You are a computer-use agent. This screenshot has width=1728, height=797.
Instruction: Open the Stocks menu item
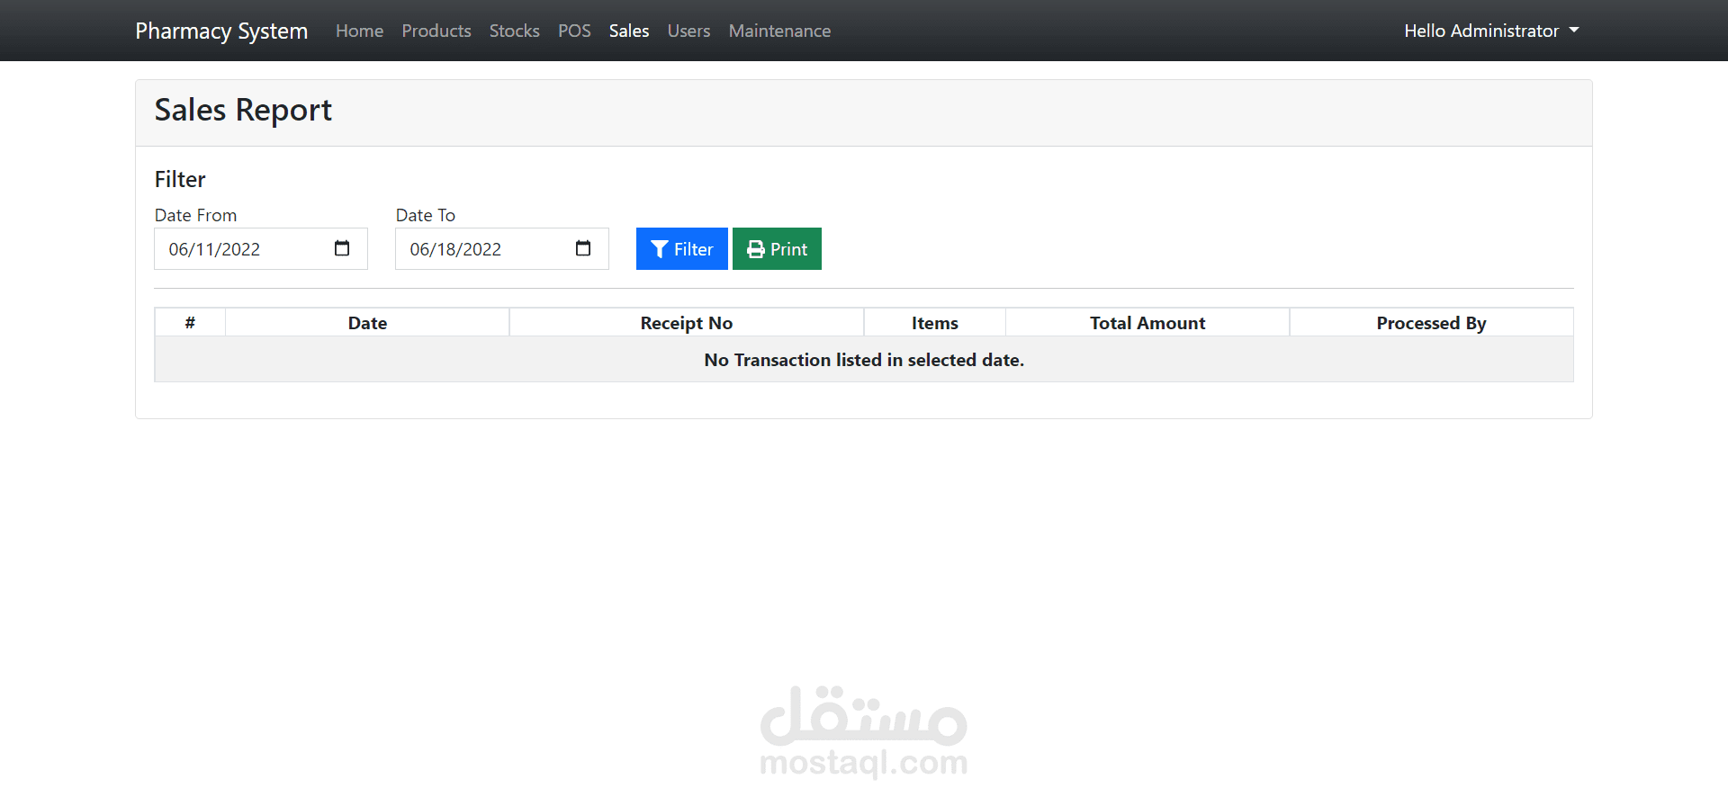(515, 31)
